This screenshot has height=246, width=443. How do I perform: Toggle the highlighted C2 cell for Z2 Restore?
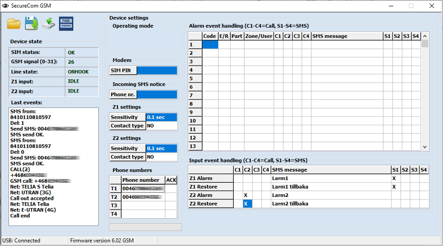[247, 204]
